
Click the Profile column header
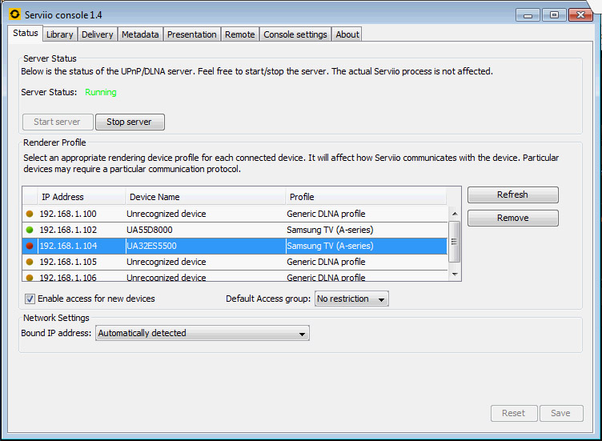(366, 197)
